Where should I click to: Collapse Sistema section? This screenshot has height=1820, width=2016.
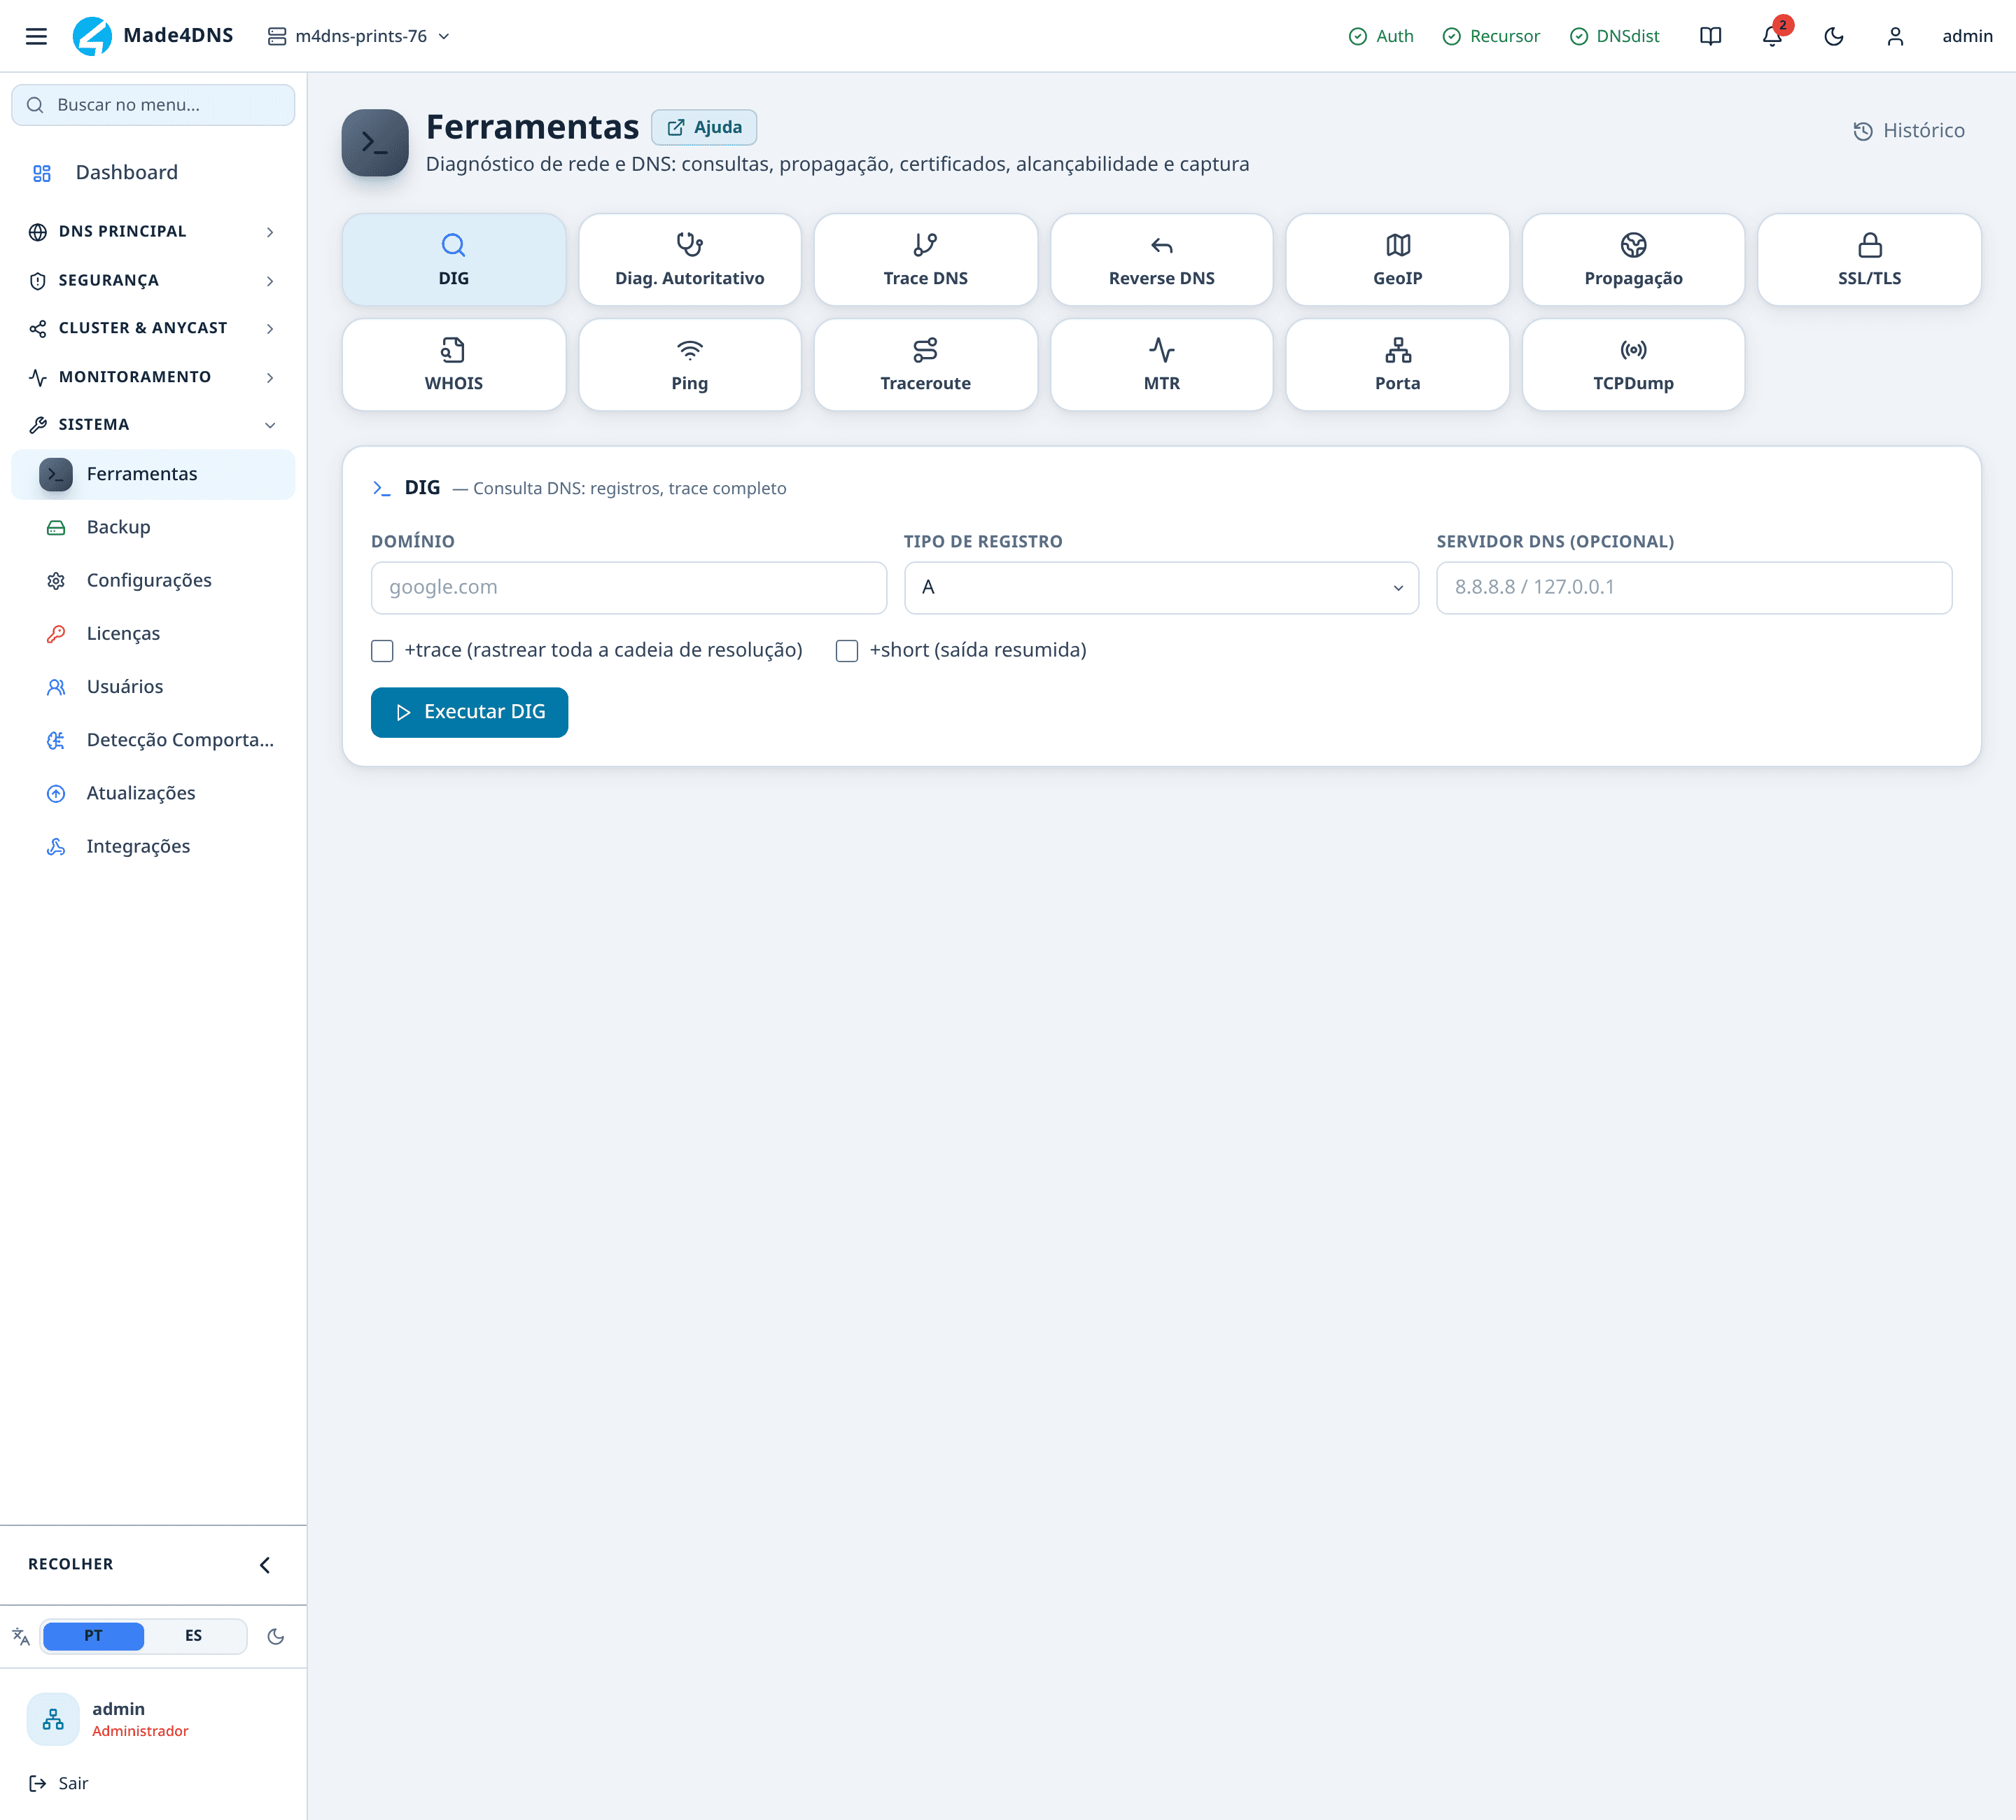153,425
